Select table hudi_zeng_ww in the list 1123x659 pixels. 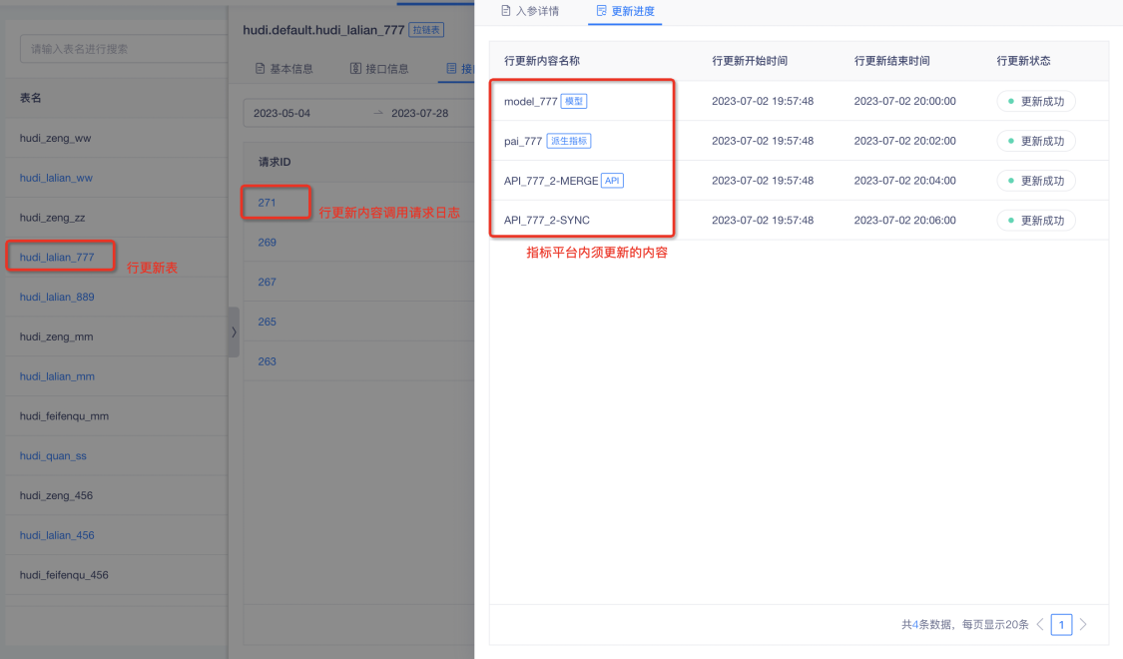(x=55, y=138)
